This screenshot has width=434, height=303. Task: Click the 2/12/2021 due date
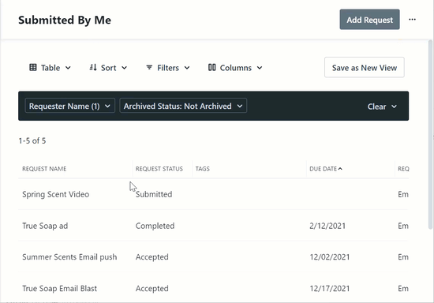[x=327, y=226]
